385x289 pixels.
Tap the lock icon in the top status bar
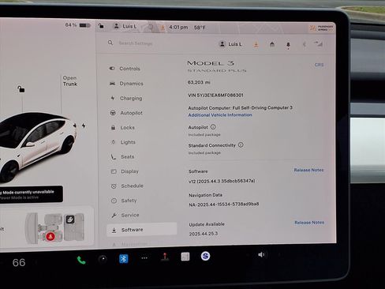click(101, 26)
